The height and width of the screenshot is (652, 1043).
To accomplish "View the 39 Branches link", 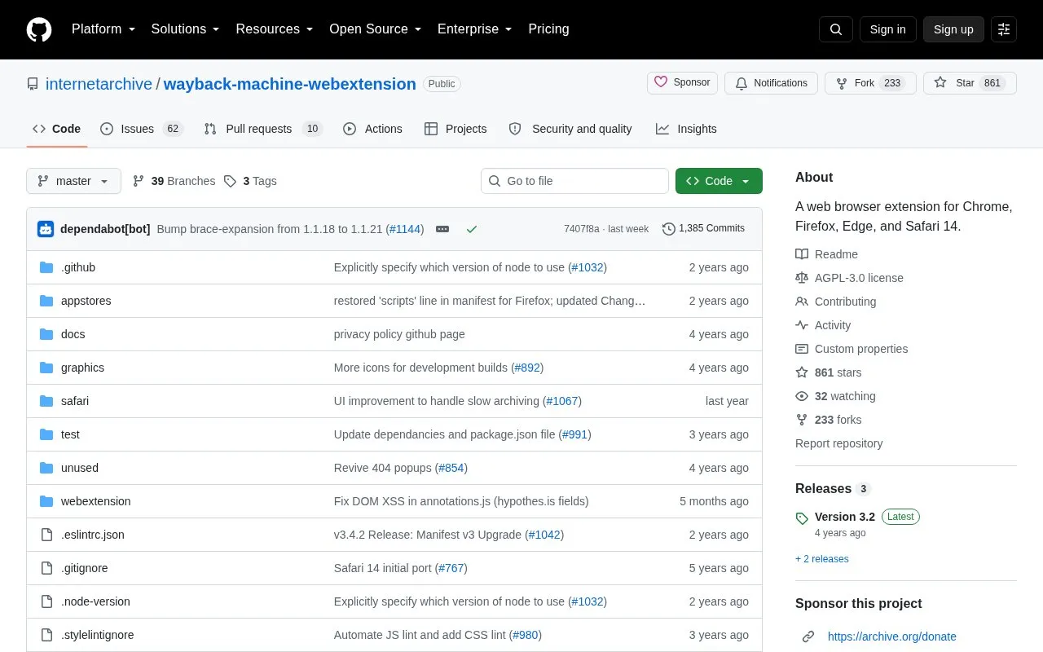I will (x=174, y=181).
